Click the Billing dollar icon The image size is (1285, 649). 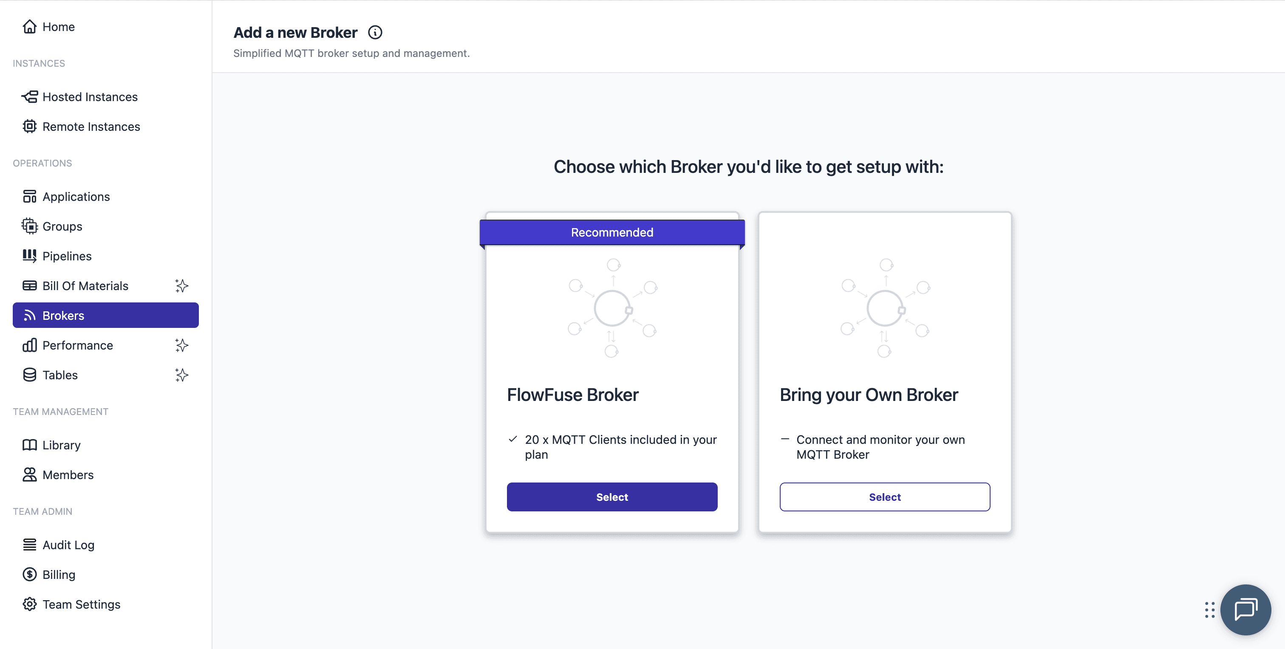29,574
